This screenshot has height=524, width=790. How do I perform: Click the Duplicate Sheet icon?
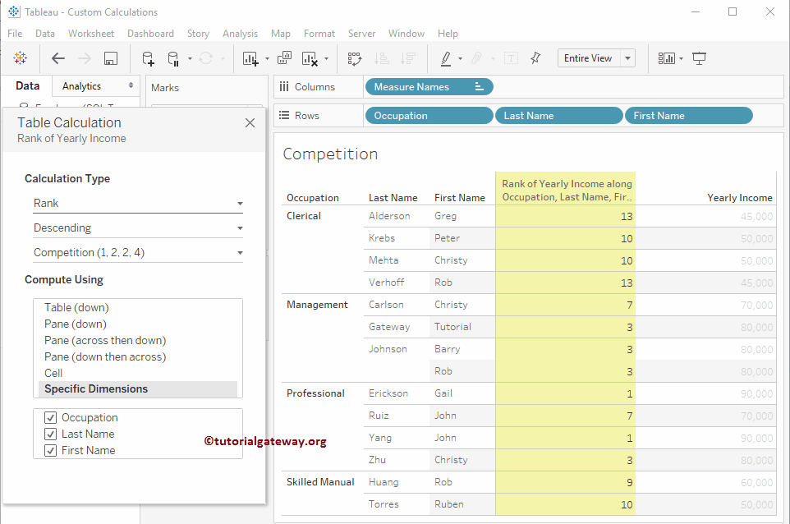(x=284, y=58)
